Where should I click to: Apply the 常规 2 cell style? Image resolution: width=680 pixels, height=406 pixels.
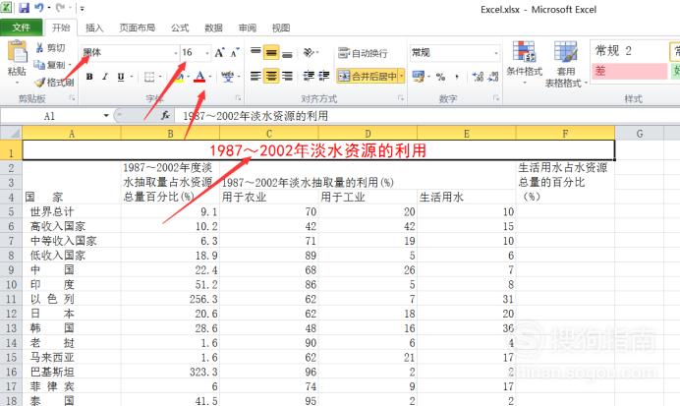point(628,51)
